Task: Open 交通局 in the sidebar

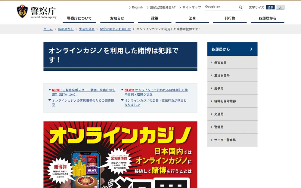Action: point(232,114)
